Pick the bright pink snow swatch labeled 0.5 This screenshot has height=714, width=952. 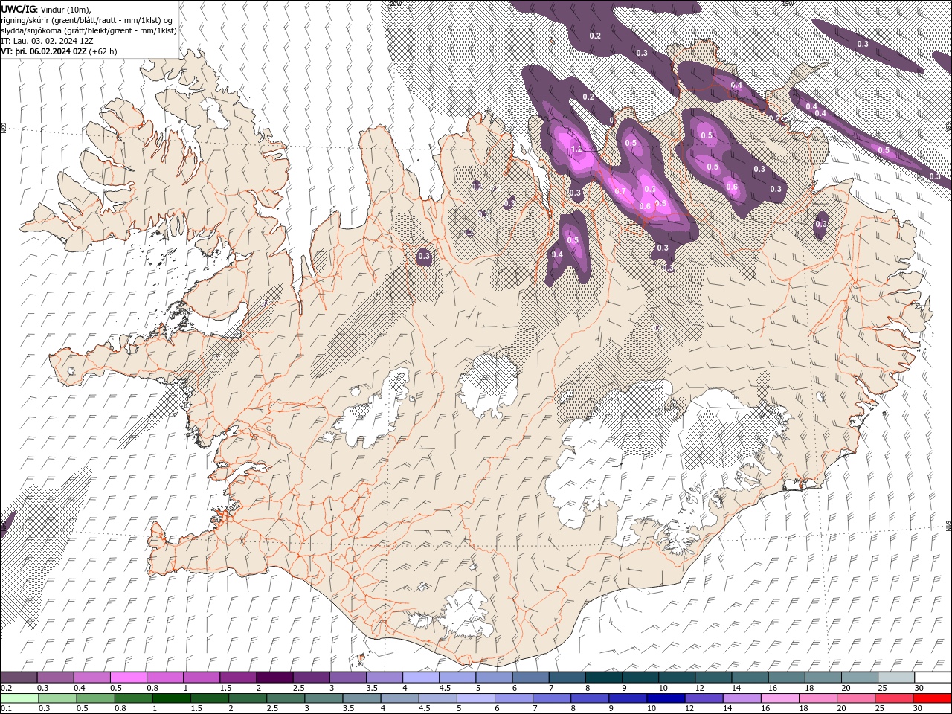click(128, 678)
